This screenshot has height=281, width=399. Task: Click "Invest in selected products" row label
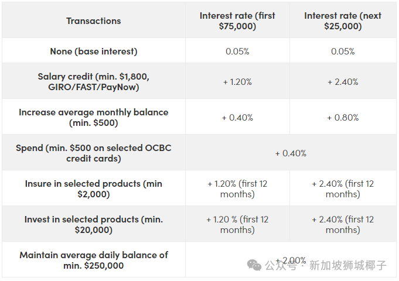94,224
